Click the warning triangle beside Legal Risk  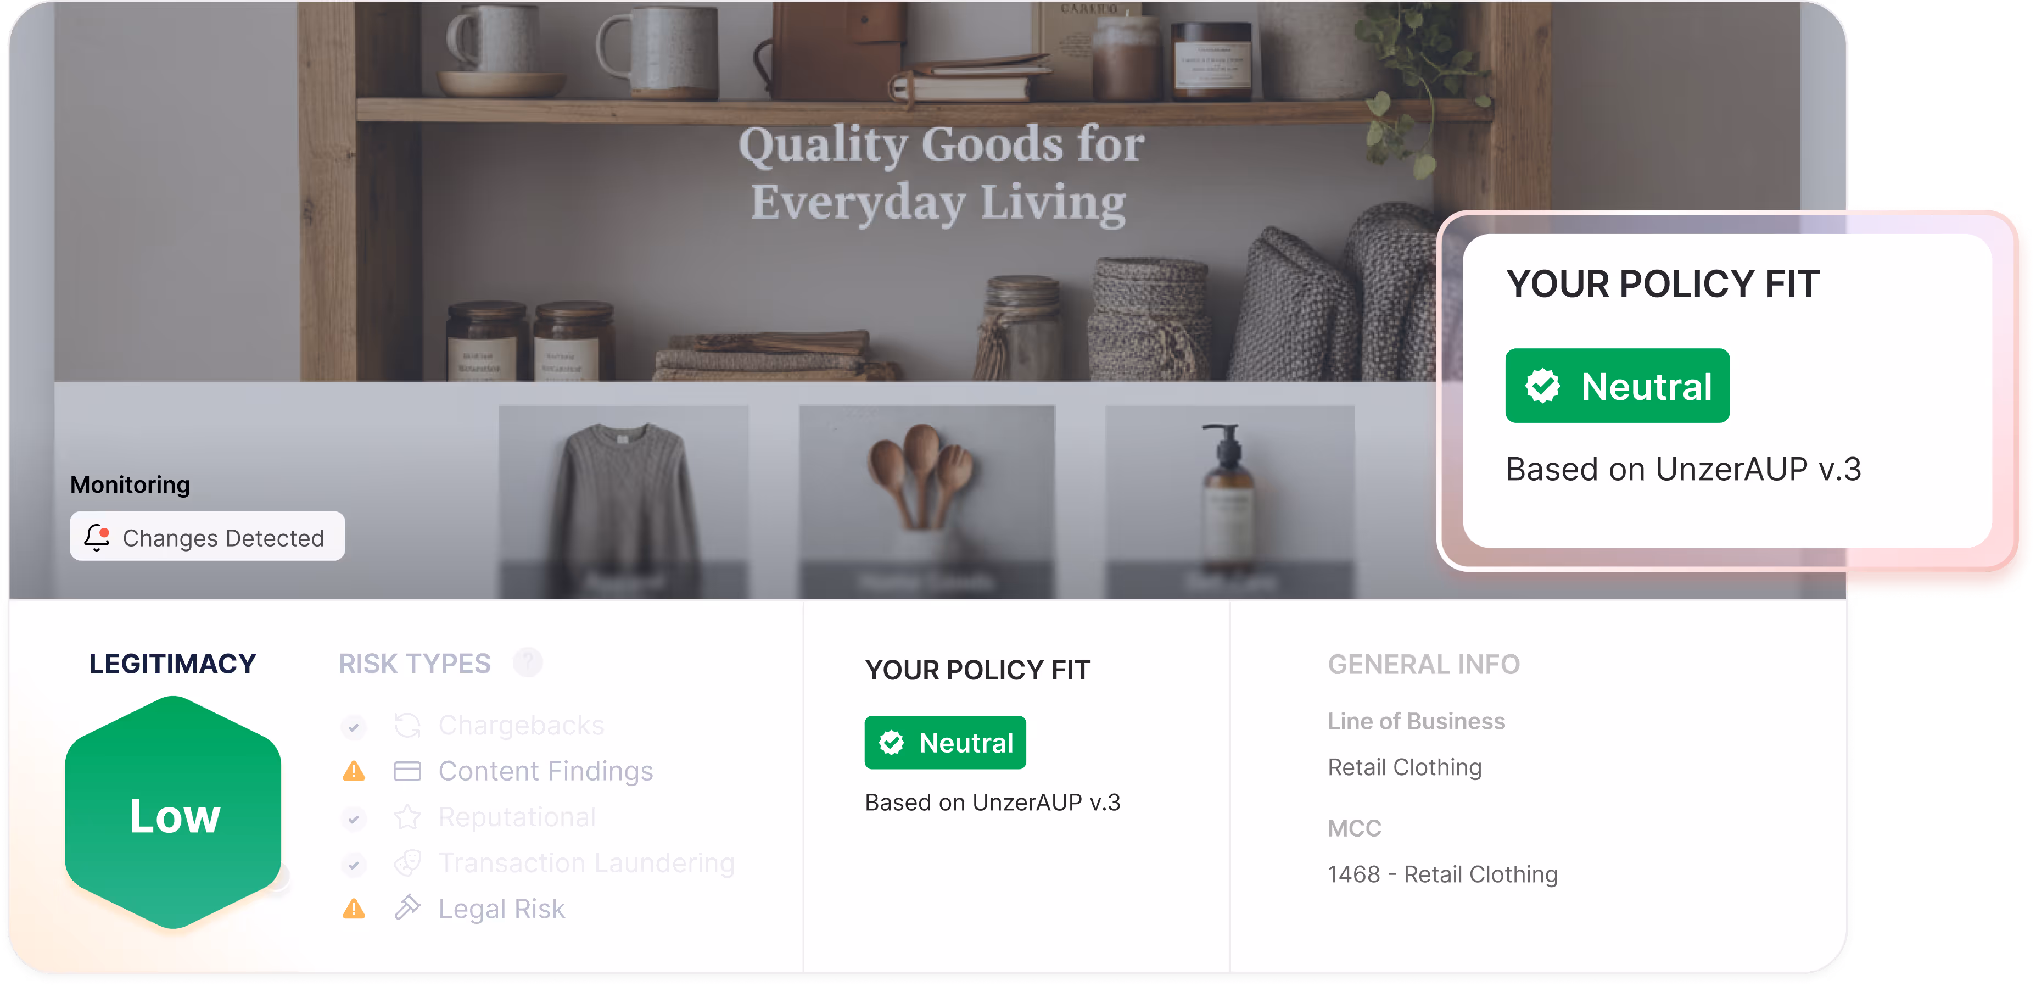tap(353, 909)
